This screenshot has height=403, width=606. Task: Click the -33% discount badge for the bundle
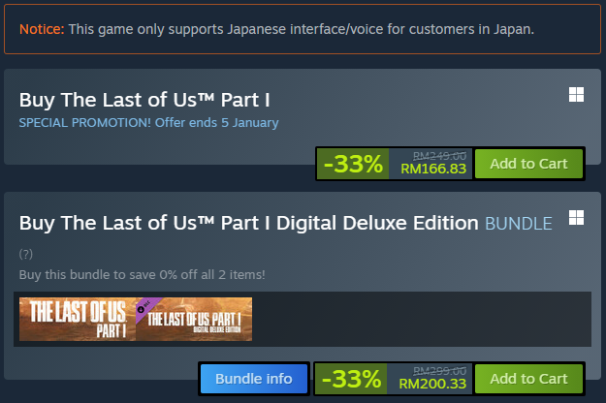pos(353,378)
